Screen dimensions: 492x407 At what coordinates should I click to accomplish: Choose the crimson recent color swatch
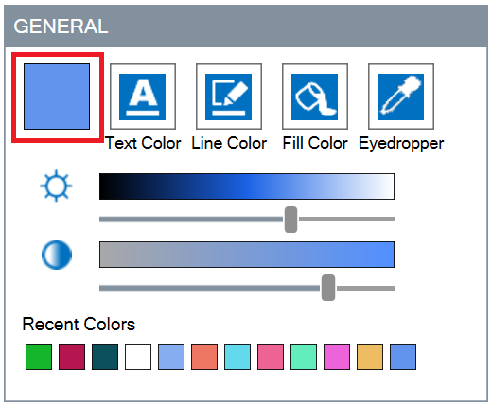pyautogui.click(x=72, y=357)
